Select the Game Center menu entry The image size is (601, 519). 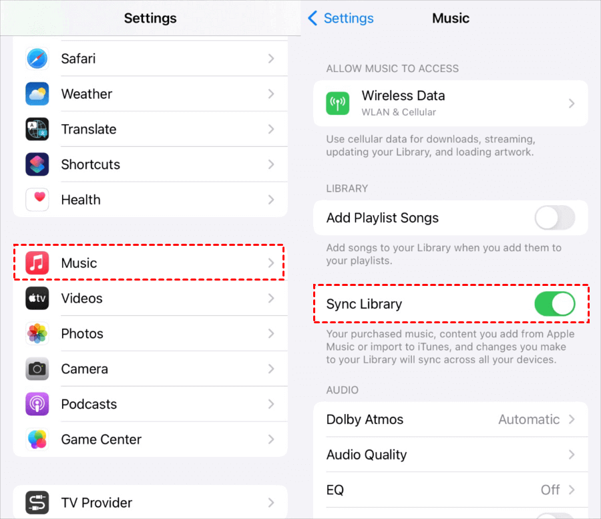tap(150, 440)
